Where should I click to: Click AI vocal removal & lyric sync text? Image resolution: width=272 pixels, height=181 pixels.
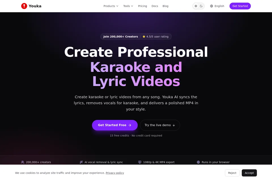104,162
